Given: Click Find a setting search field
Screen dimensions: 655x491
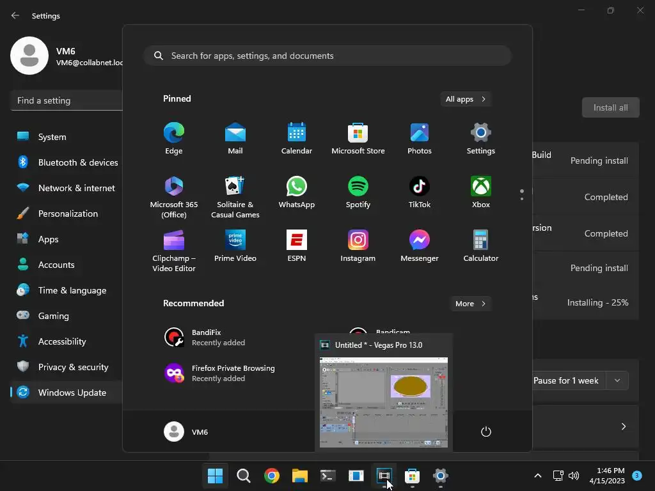Looking at the screenshot, I should [x=67, y=100].
